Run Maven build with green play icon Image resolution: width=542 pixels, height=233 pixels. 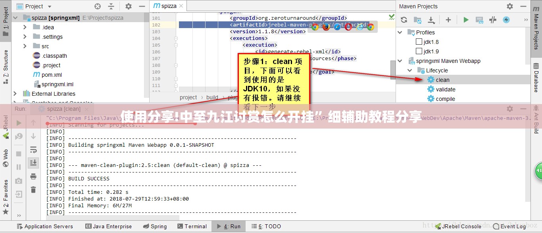[x=466, y=20]
